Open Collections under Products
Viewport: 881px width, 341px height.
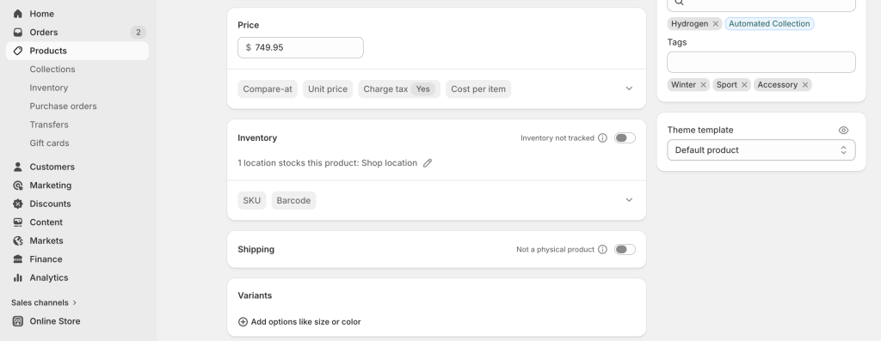tap(52, 69)
